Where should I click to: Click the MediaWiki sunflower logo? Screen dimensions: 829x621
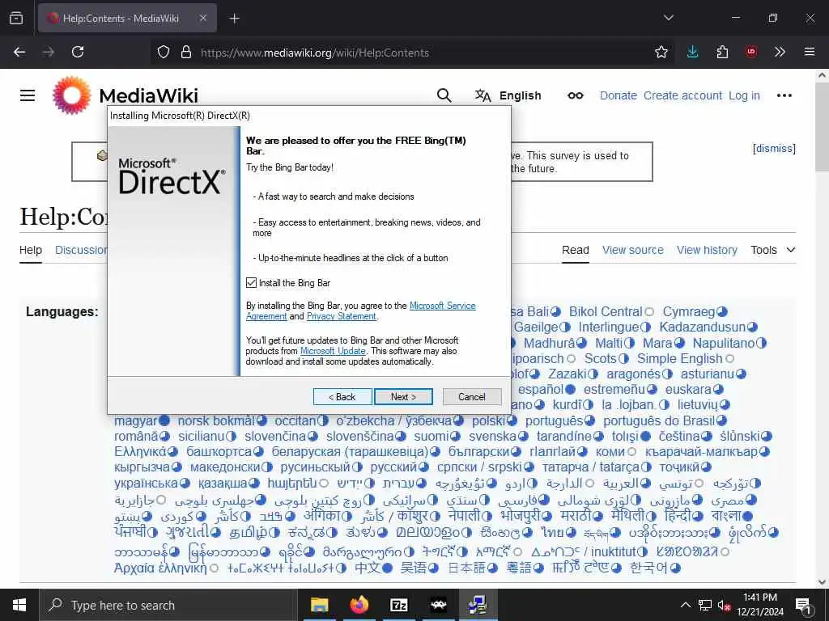72,95
